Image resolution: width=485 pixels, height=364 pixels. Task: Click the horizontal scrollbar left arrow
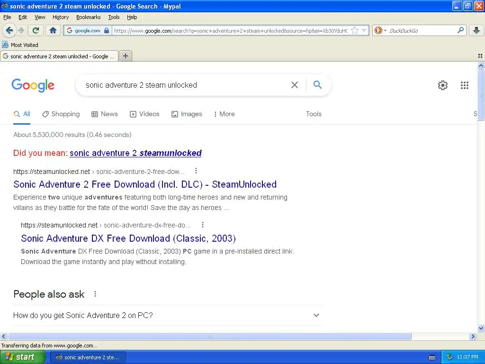click(3, 336)
